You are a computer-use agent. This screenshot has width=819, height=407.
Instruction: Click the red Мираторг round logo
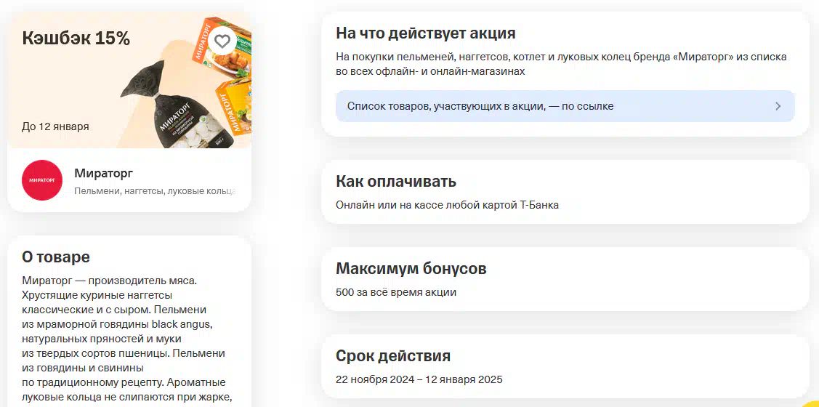[42, 180]
